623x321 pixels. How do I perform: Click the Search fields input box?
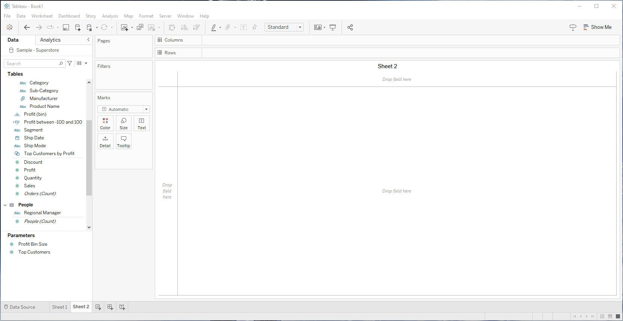32,64
